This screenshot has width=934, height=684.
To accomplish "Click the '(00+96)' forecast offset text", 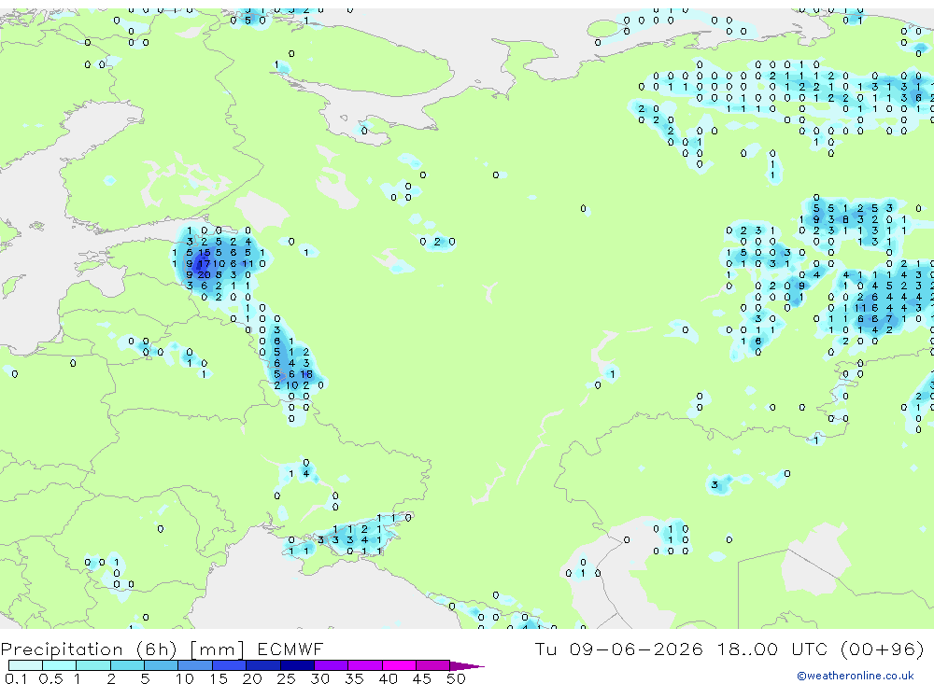I will (x=883, y=649).
